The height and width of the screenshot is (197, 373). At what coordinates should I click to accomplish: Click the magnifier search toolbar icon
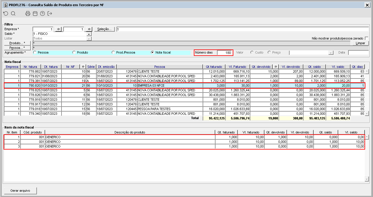13,13
